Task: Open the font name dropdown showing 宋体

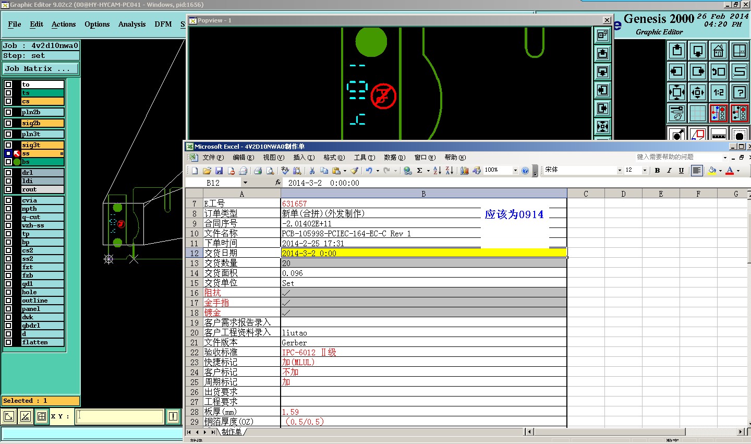Action: point(620,171)
